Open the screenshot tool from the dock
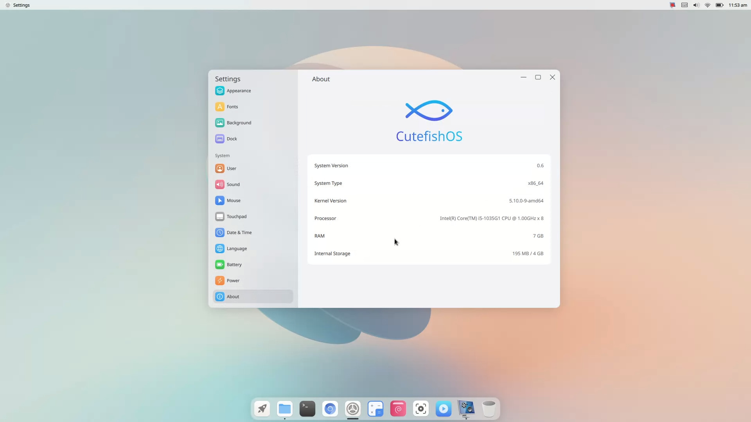Image resolution: width=751 pixels, height=422 pixels. [x=420, y=409]
